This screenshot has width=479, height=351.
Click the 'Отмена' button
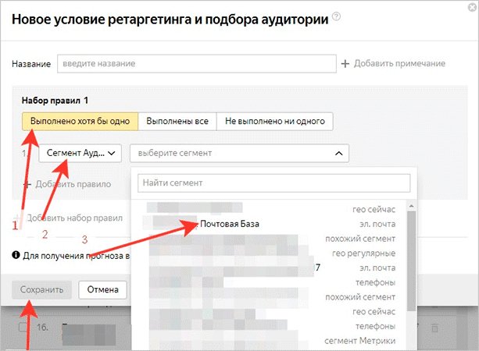pos(102,289)
